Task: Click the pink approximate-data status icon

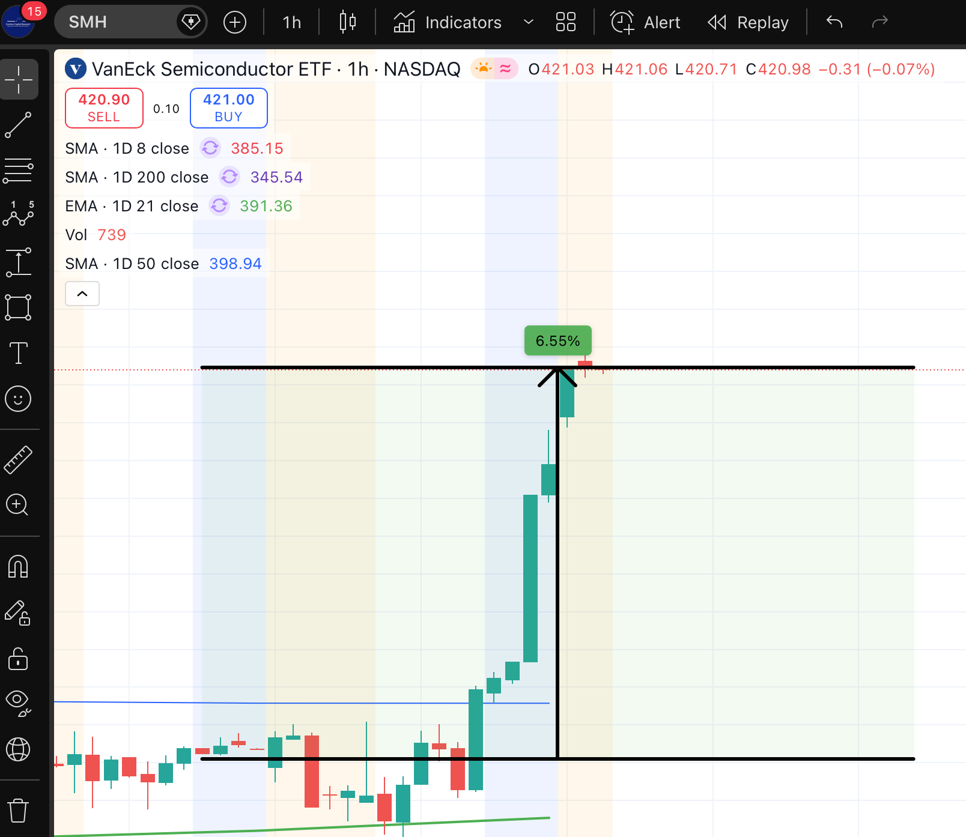Action: point(506,69)
